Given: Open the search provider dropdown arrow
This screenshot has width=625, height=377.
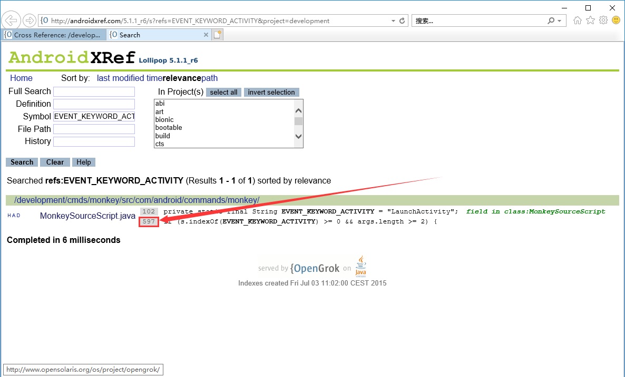Looking at the screenshot, I should pyautogui.click(x=560, y=21).
